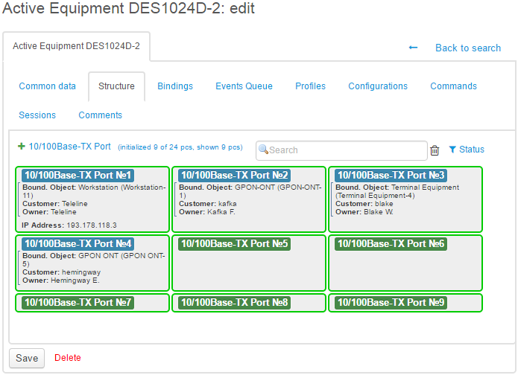Click the Customer: hemingway text

pyautogui.click(x=61, y=272)
